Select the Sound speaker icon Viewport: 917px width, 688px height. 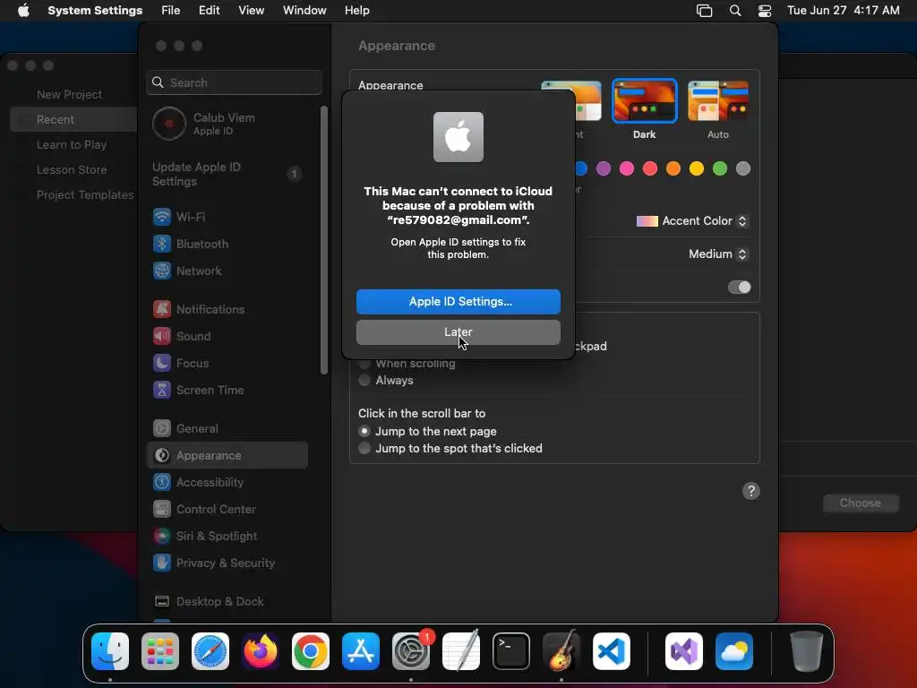(x=162, y=336)
